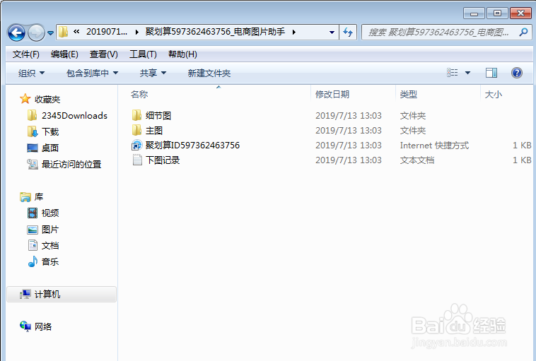
Task: Open 最近访问的位置 in favorites
Action: [x=71, y=165]
